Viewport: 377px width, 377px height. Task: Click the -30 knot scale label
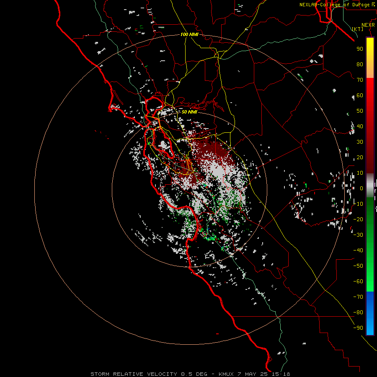[x=358, y=235]
